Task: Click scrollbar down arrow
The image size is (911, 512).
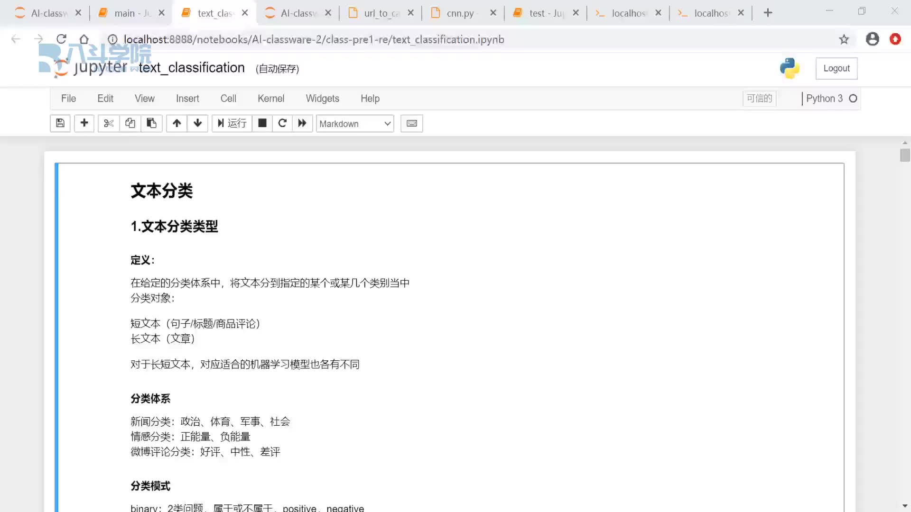Action: [x=905, y=506]
